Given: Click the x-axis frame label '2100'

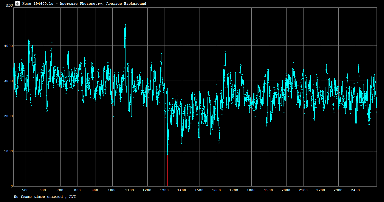Looking at the screenshot, I should click(x=304, y=190).
